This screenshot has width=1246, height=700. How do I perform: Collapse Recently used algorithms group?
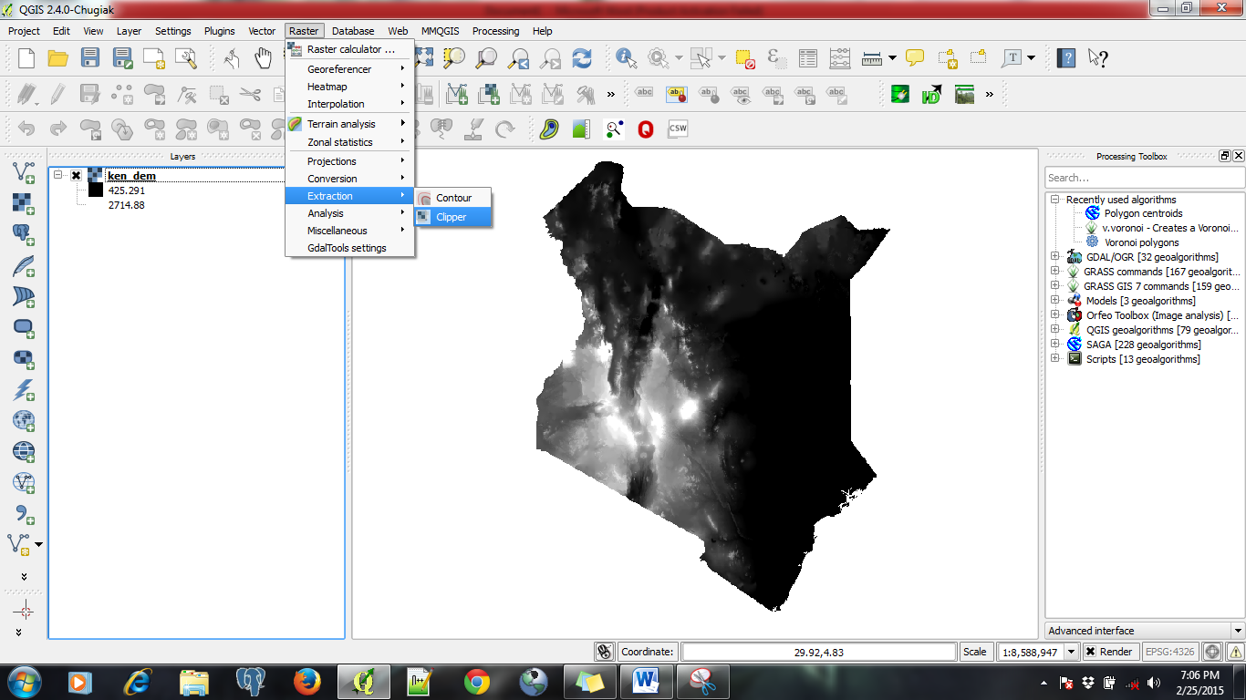point(1054,199)
